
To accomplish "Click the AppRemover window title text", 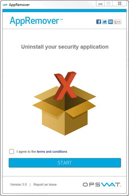I will point(19,5).
